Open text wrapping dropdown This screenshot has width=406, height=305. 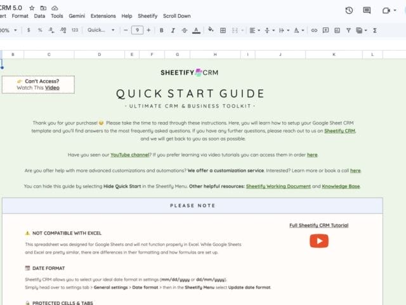(284, 30)
